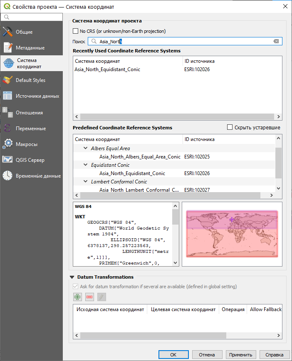Open the Общие settings icon

(7, 32)
